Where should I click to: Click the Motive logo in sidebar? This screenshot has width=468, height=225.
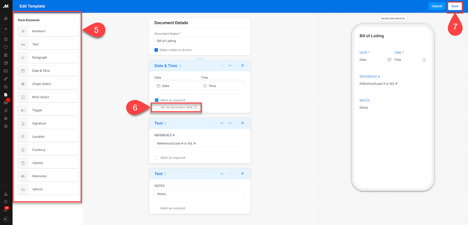(6, 6)
